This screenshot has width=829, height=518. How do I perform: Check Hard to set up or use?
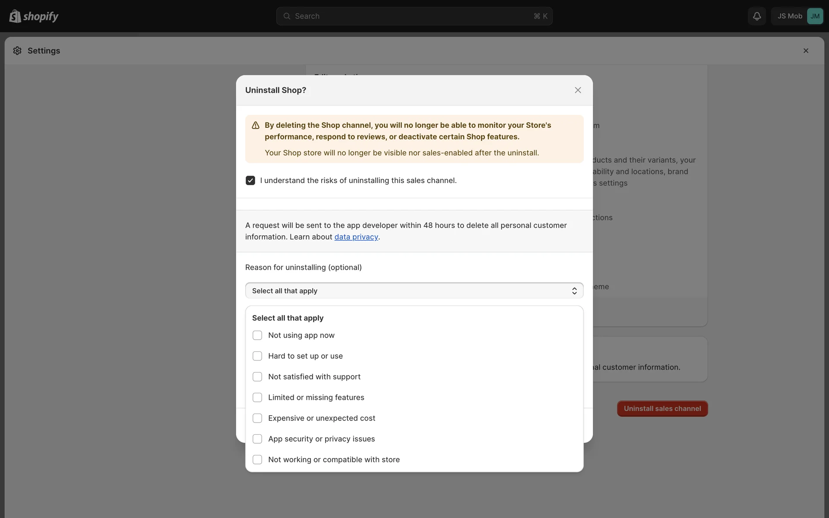click(x=257, y=356)
